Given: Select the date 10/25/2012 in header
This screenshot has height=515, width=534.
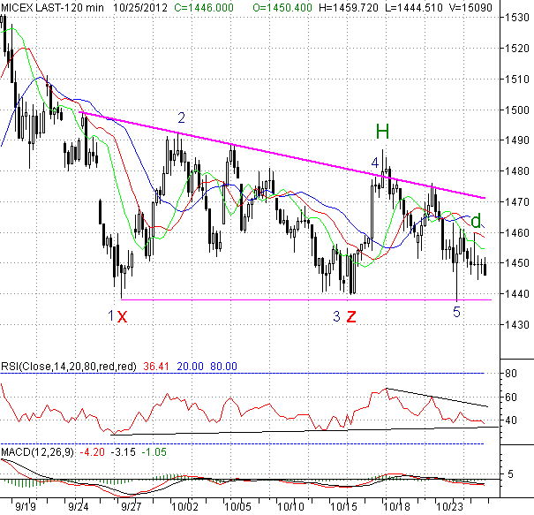Looking at the screenshot, I should (140, 7).
